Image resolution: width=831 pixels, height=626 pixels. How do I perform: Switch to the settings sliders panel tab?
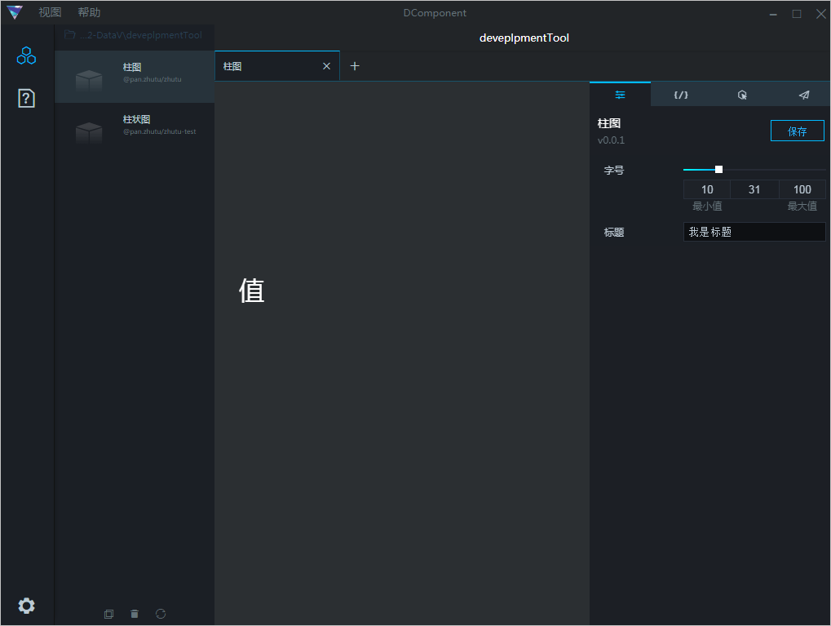pyautogui.click(x=620, y=95)
